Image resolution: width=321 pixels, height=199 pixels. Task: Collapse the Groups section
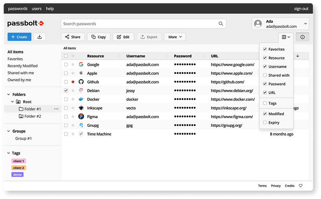click(8, 131)
